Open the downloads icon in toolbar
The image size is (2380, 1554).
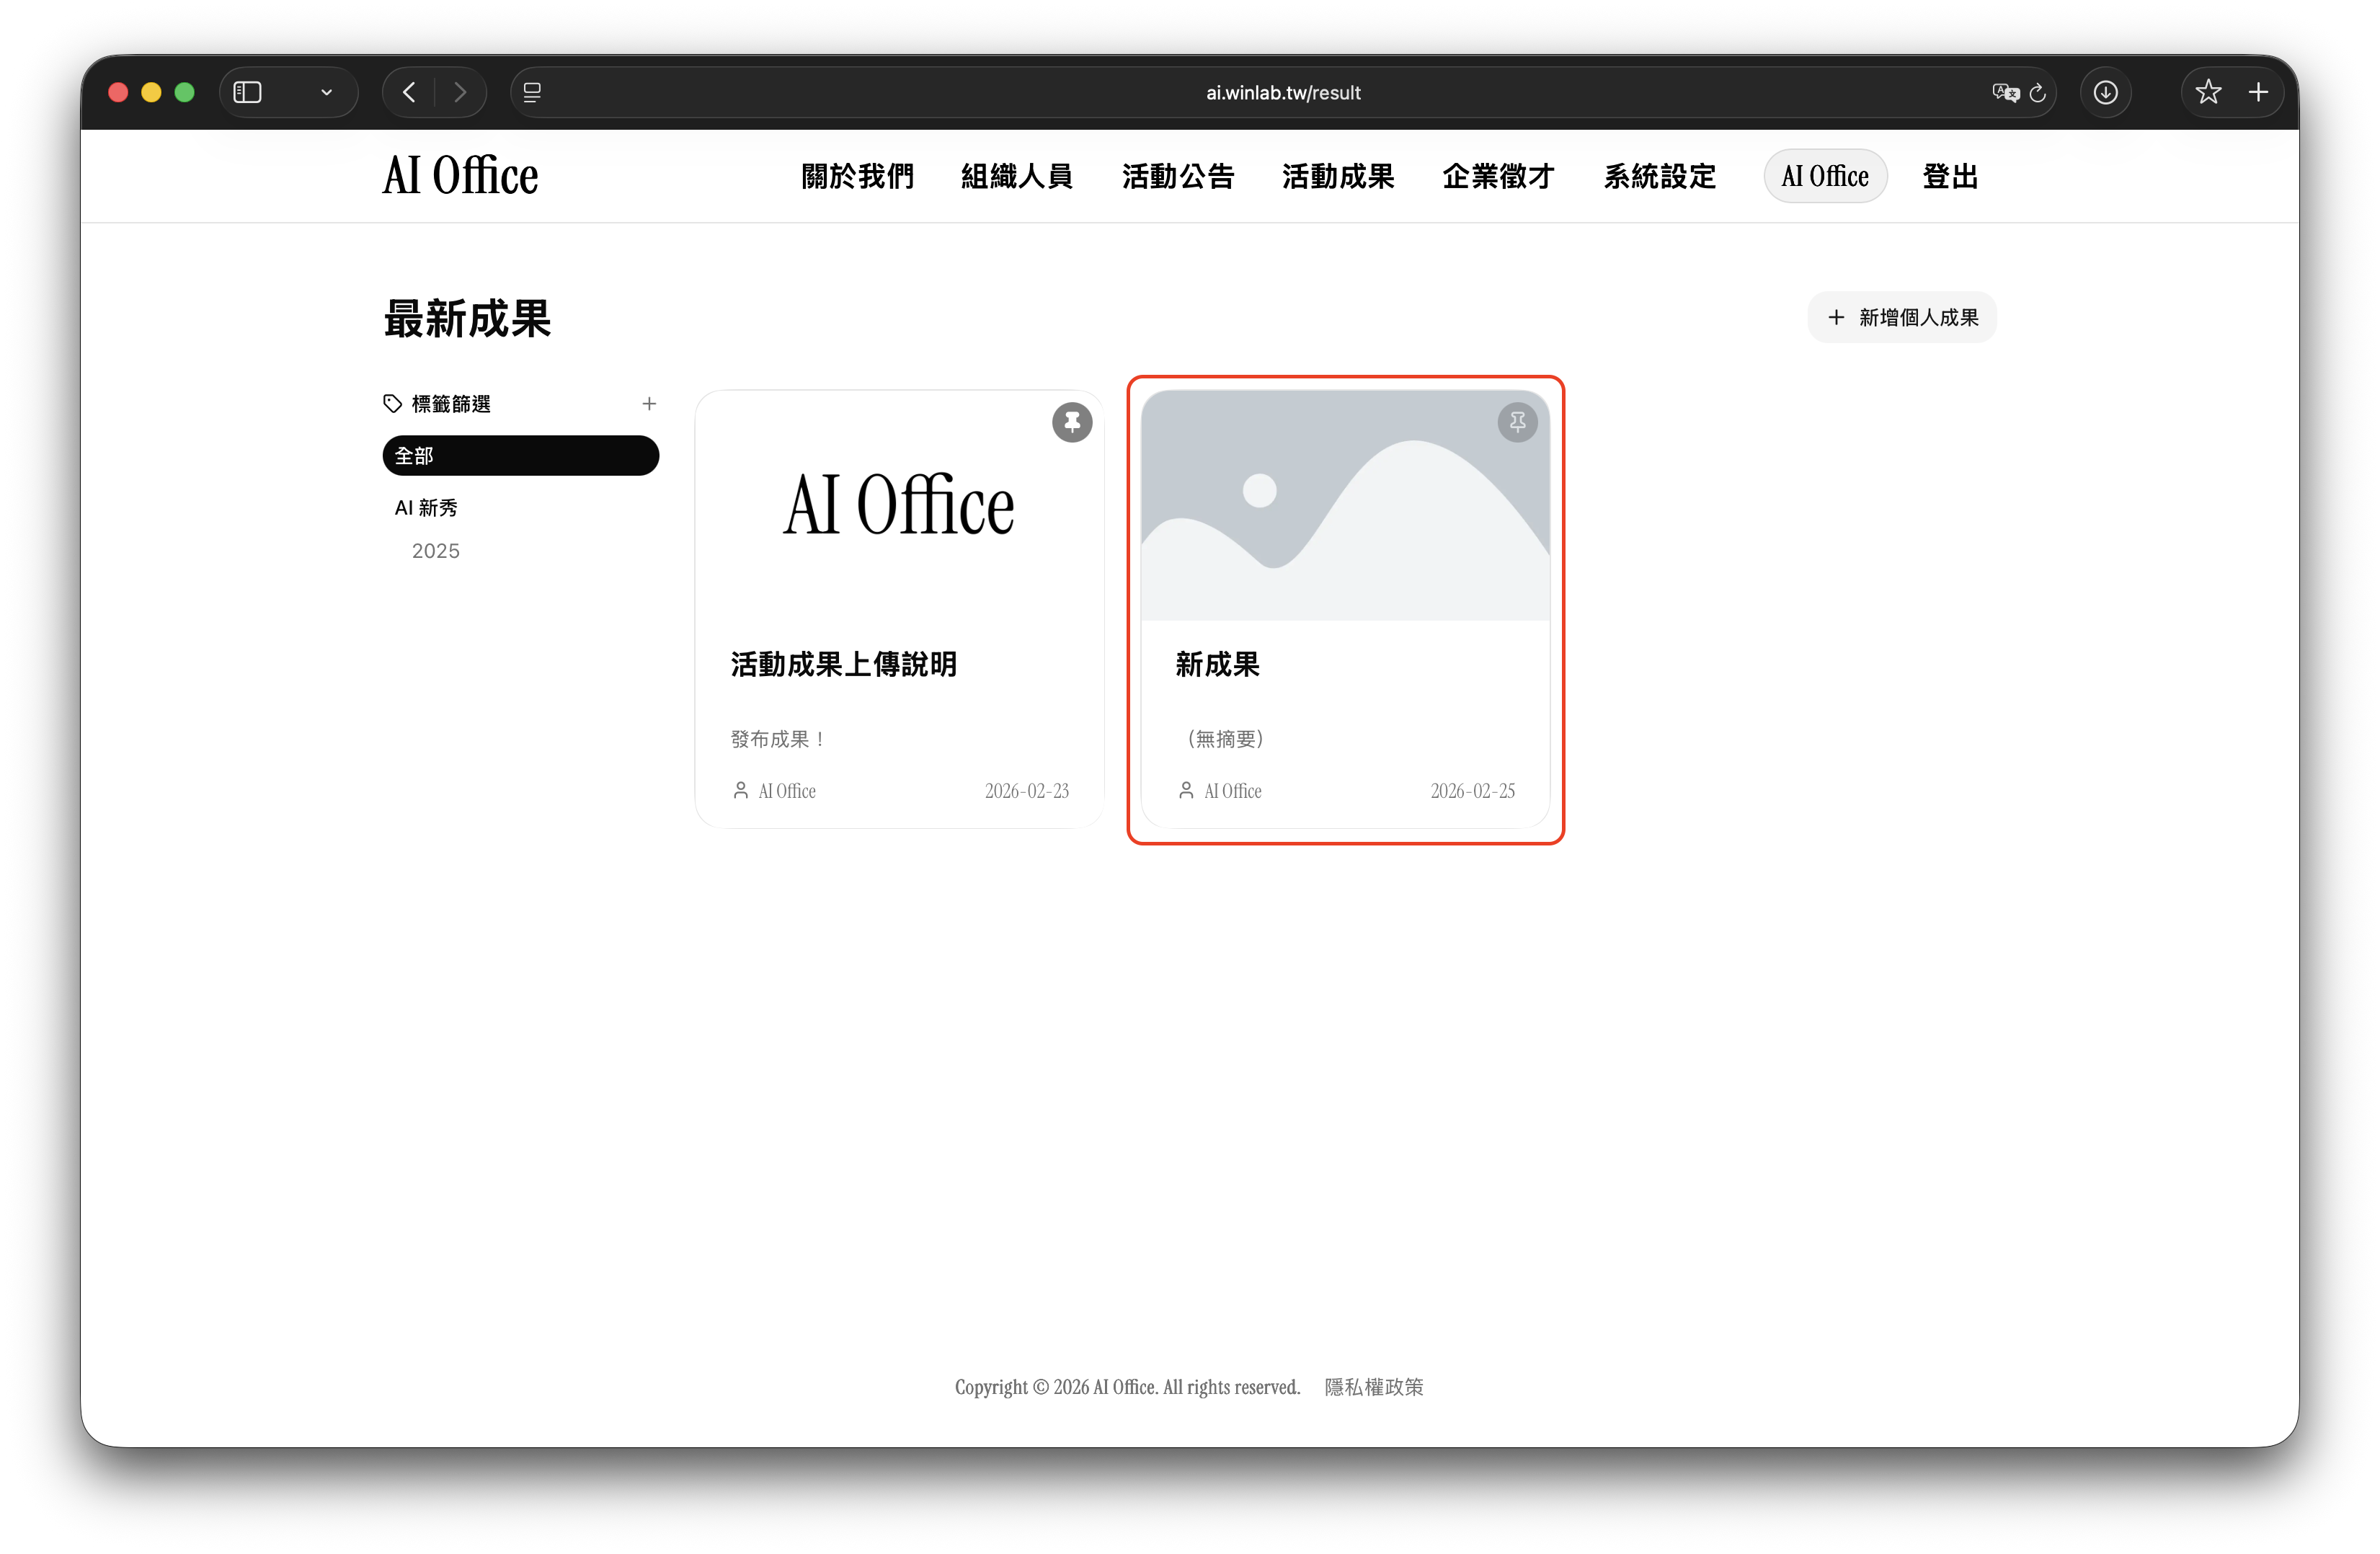pyautogui.click(x=2105, y=93)
